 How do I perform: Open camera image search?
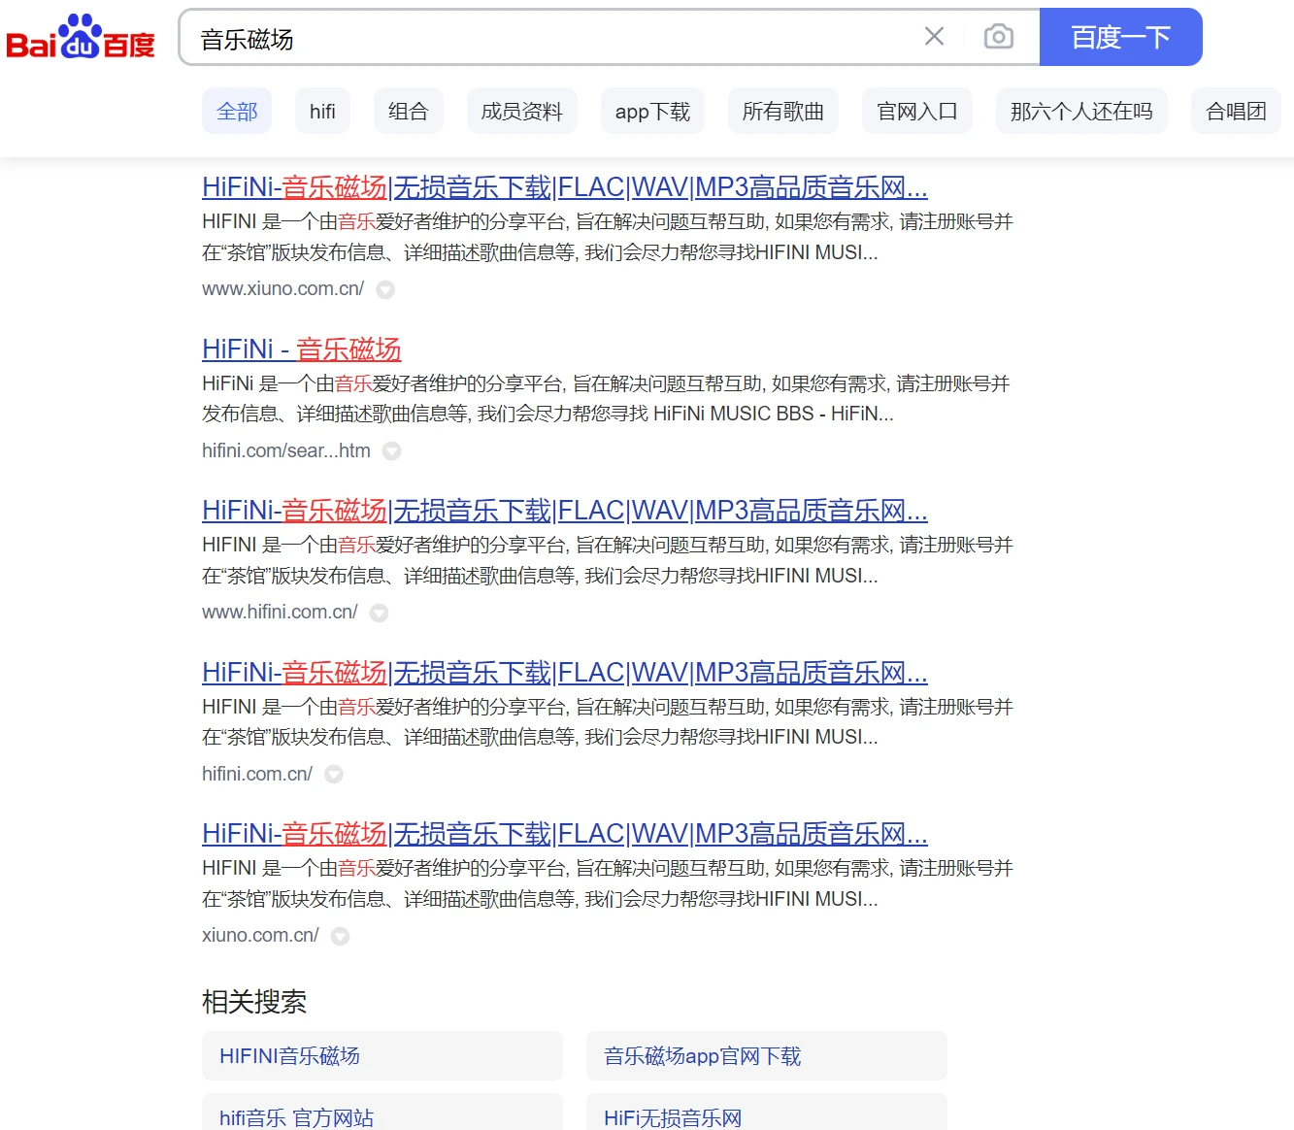998,37
